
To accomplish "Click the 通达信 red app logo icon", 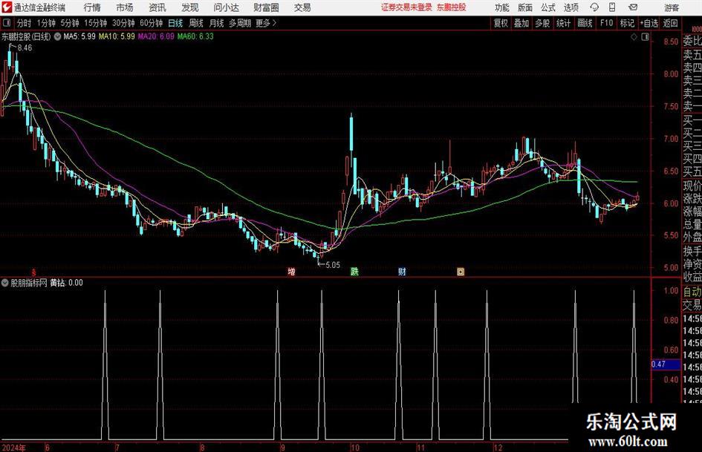I will click(6, 7).
